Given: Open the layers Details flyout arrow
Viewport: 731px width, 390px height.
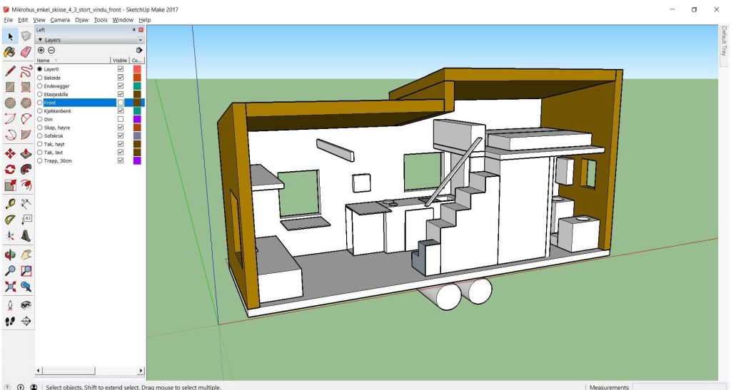Looking at the screenshot, I should (139, 51).
